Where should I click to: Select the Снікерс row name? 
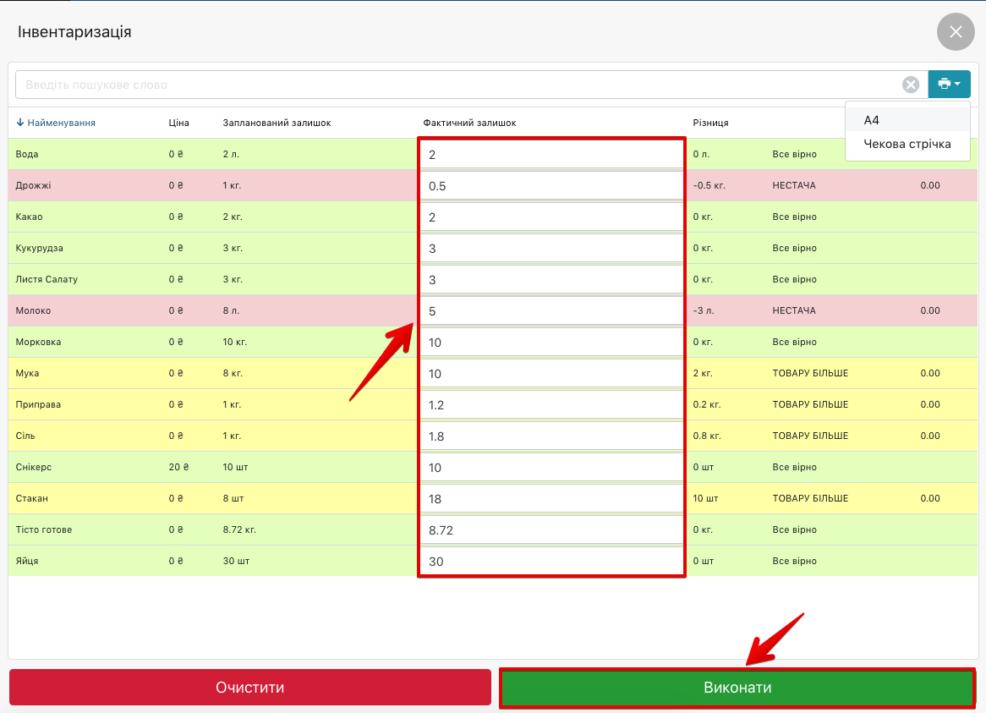[34, 467]
